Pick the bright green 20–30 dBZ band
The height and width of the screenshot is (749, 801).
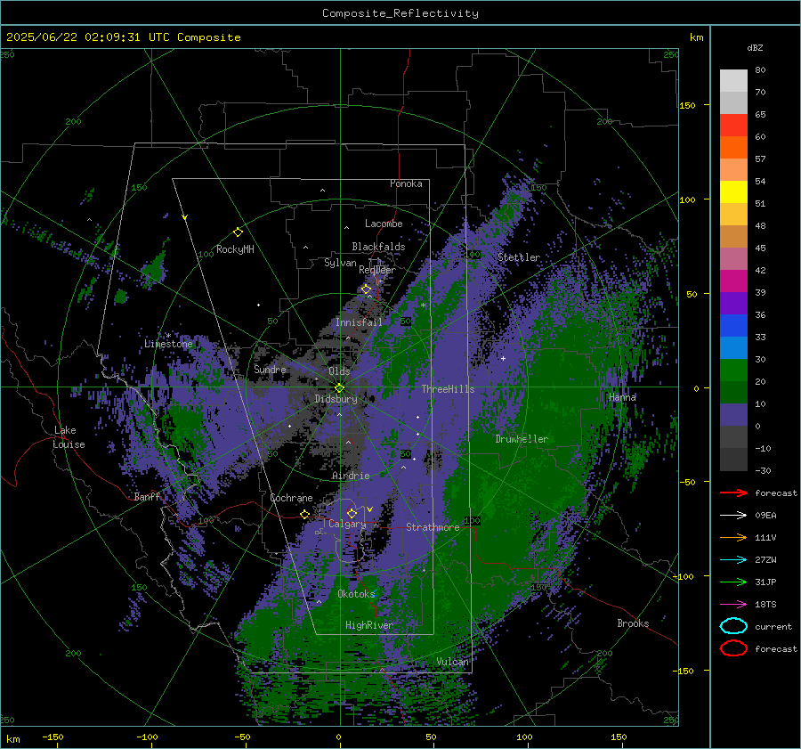733,370
